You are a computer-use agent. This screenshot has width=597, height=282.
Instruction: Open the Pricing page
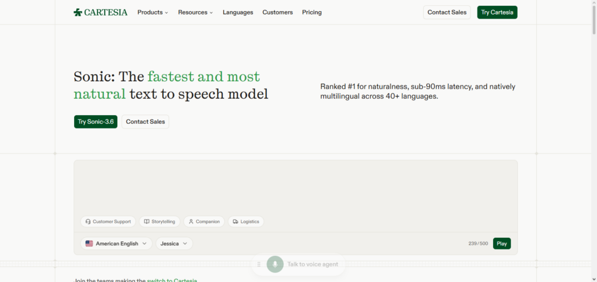[312, 12]
